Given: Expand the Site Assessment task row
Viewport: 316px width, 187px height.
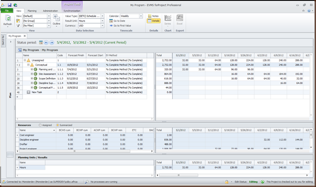Looking at the screenshot, I should (x=32, y=74).
